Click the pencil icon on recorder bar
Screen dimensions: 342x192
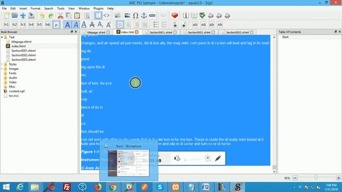point(217,158)
